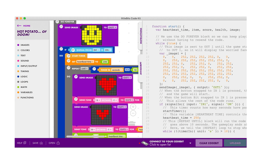Expand the Connect to your codeBit list arrow

[191, 143]
